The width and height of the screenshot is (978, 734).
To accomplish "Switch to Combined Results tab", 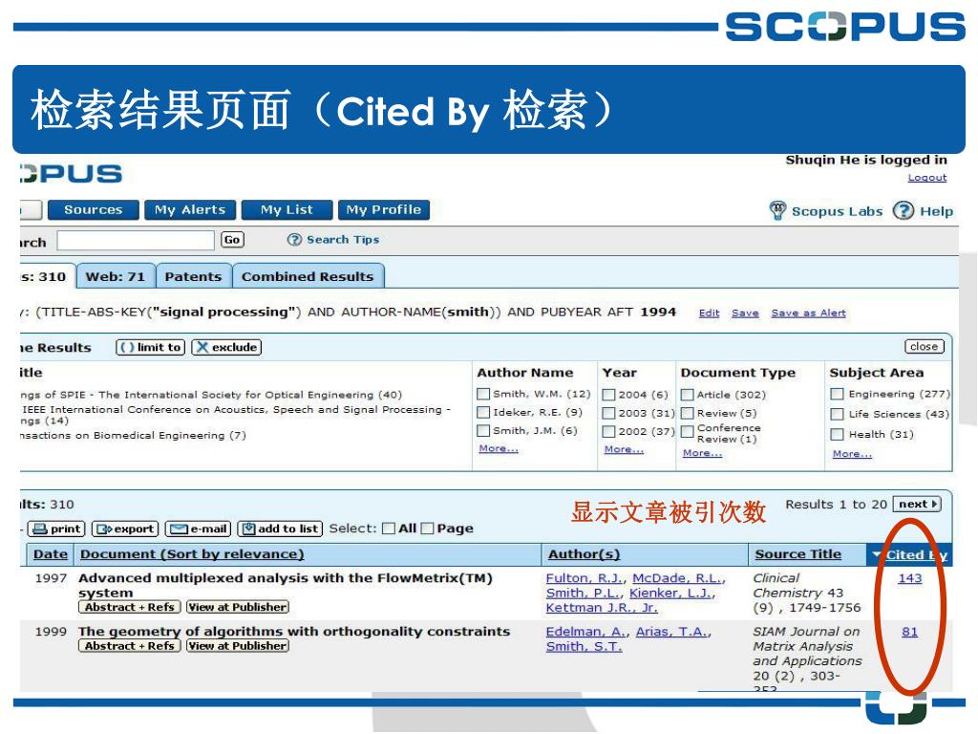I will 308,276.
